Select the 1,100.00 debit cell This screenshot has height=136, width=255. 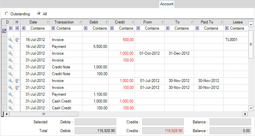coord(95,94)
